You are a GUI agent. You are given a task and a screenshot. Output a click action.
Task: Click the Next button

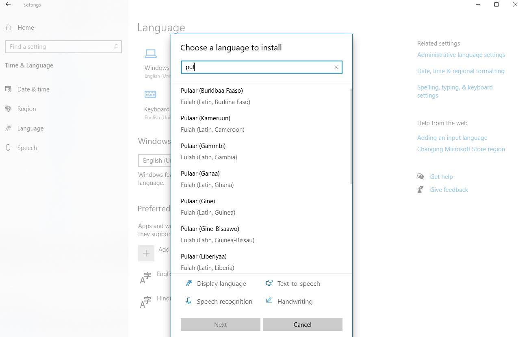(x=220, y=324)
